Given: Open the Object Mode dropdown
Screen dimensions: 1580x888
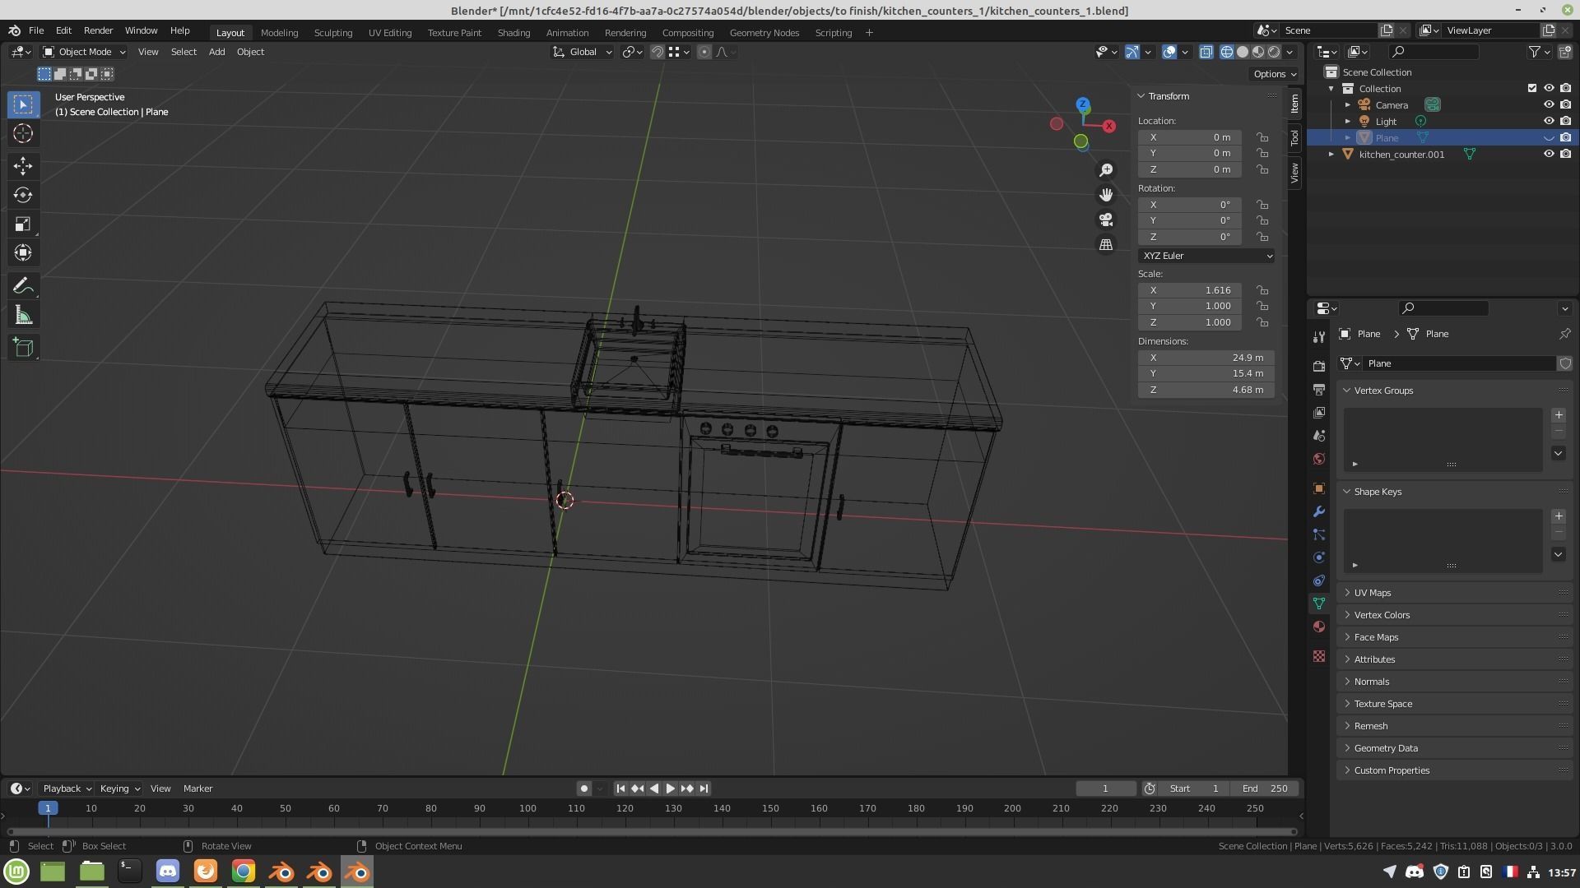Looking at the screenshot, I should (84, 52).
